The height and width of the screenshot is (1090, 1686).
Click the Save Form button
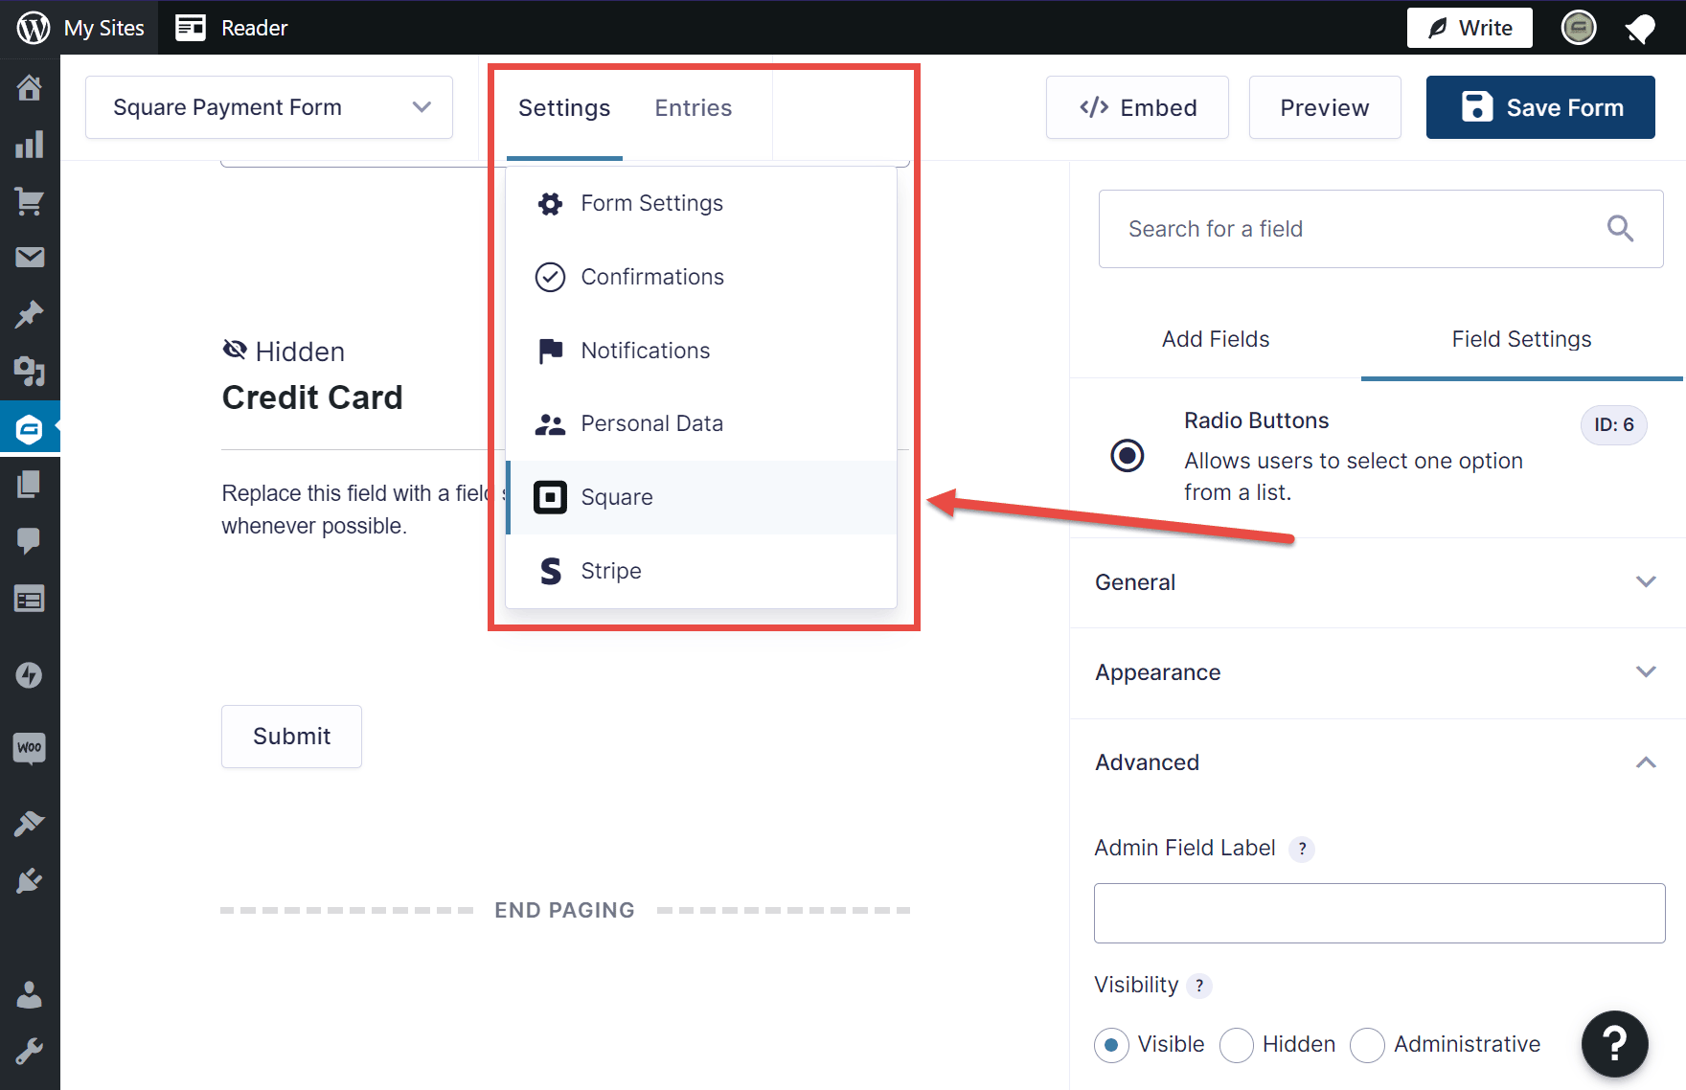pyautogui.click(x=1540, y=107)
